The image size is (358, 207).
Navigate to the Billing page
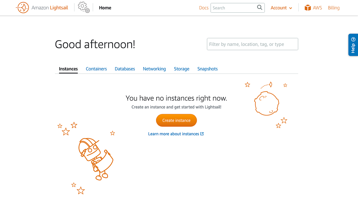point(333,8)
